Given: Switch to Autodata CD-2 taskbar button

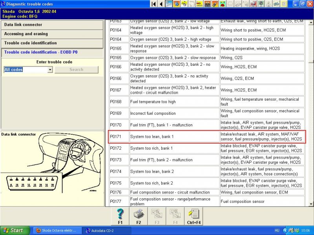Looking at the screenshot, I should [106, 230].
